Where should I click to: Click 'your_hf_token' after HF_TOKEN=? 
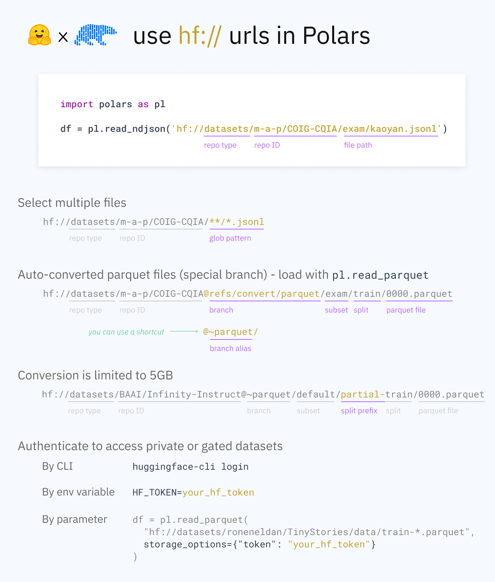[218, 492]
